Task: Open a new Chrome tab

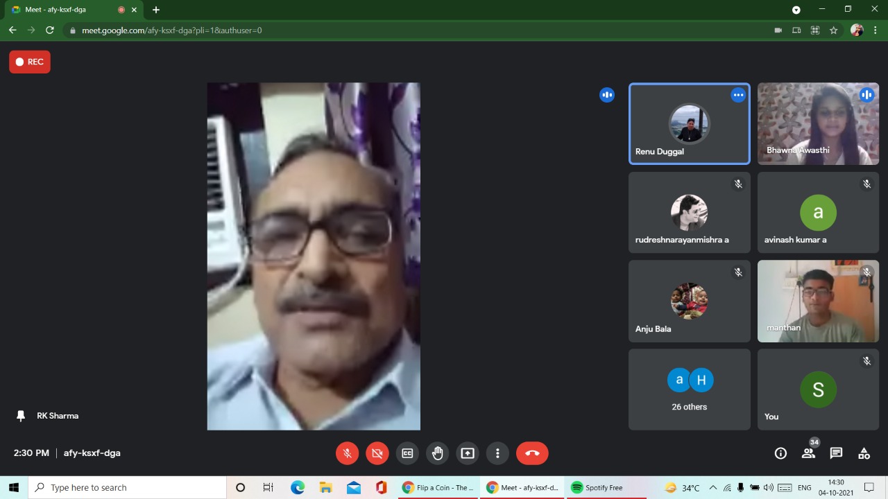Action: (156, 10)
